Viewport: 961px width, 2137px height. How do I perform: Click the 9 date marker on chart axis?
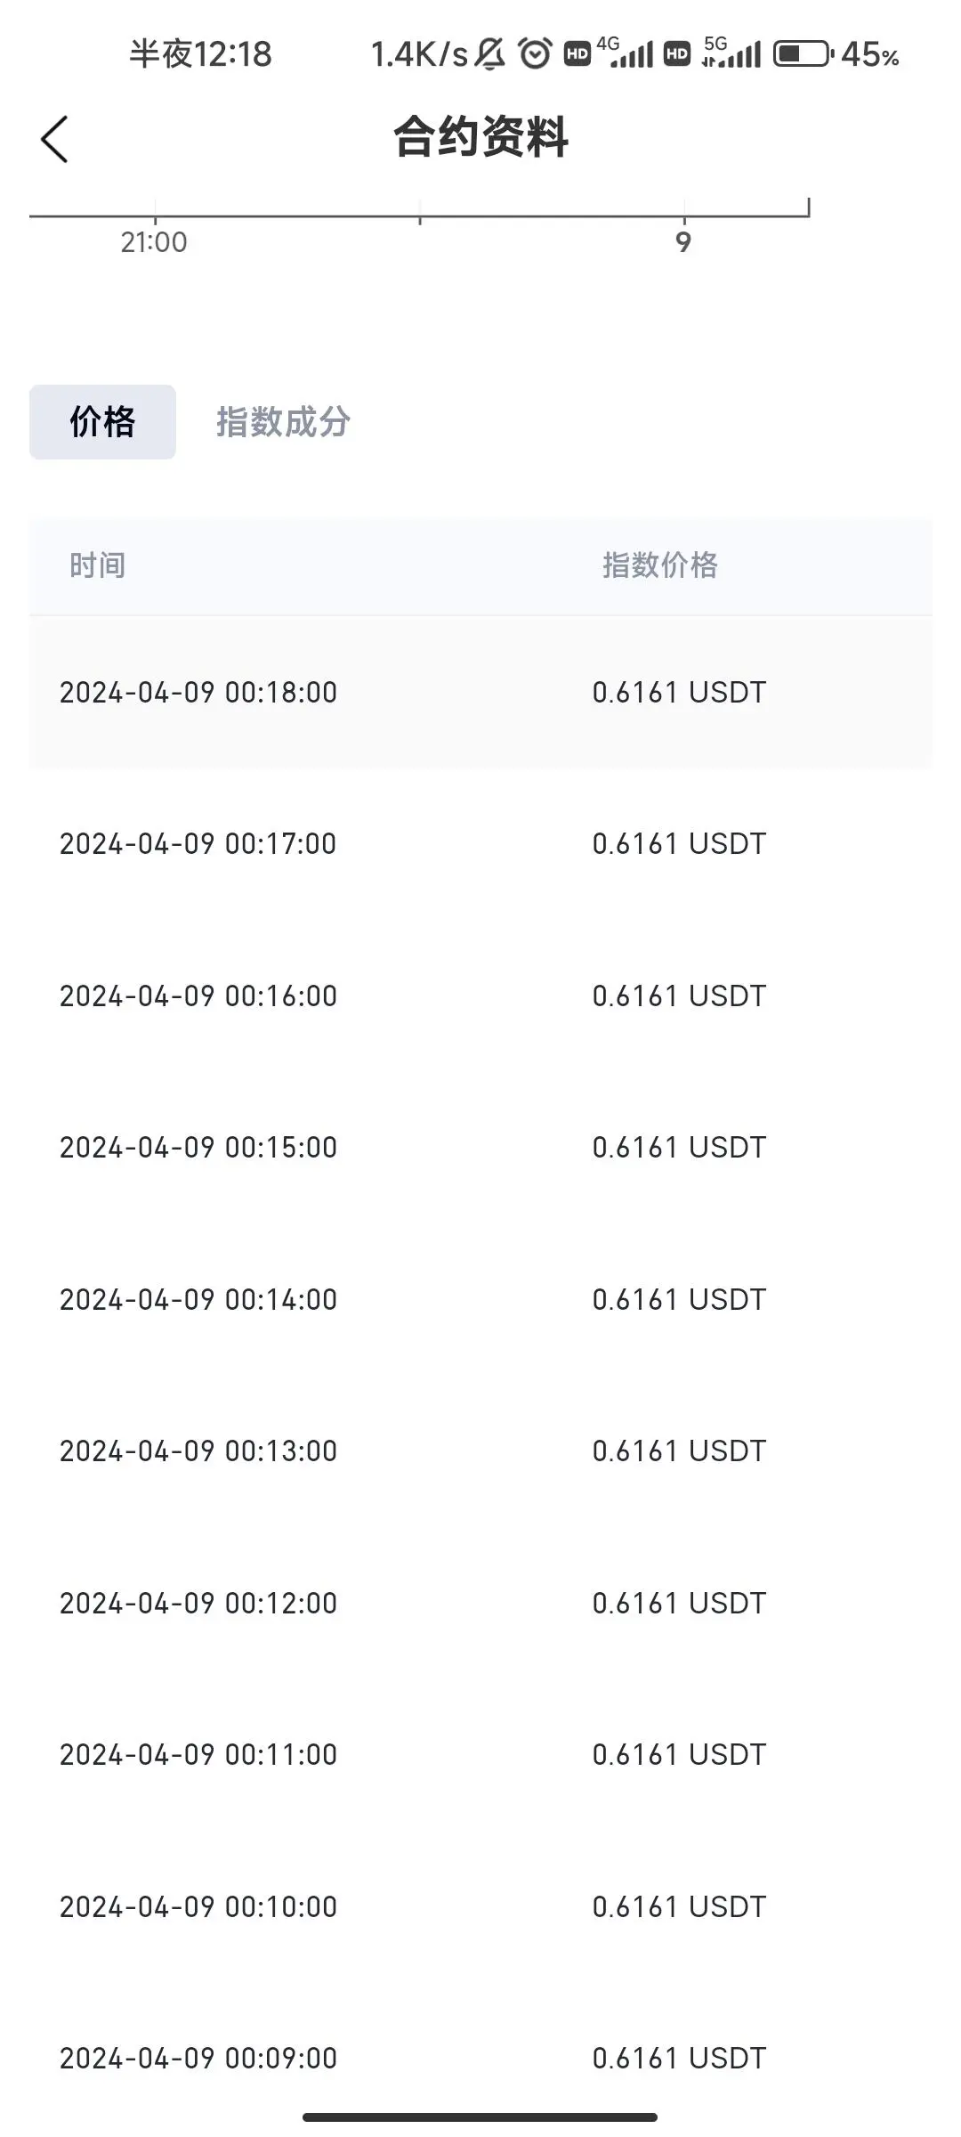coord(683,242)
